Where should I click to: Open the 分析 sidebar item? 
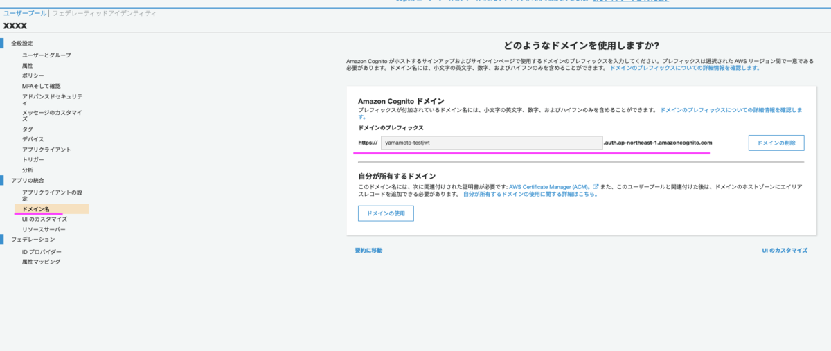28,170
